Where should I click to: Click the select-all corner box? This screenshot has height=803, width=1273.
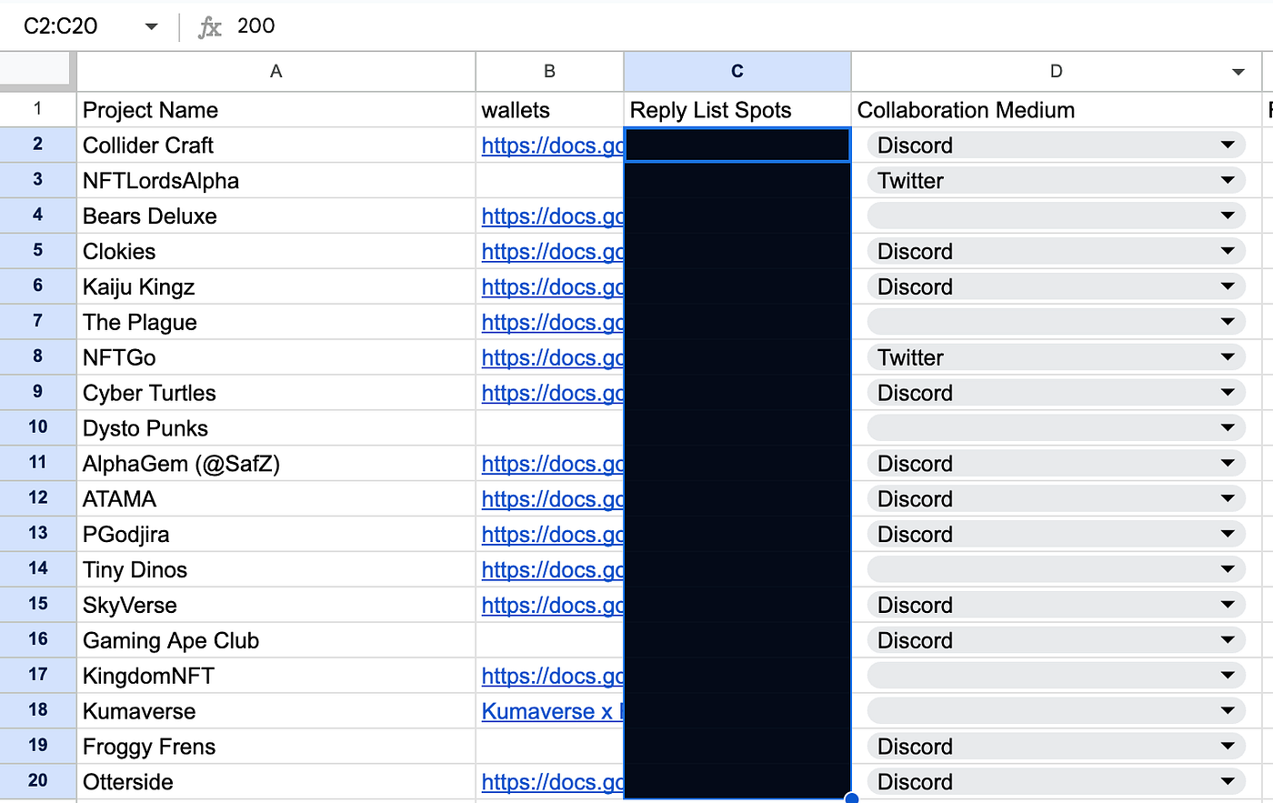(36, 71)
